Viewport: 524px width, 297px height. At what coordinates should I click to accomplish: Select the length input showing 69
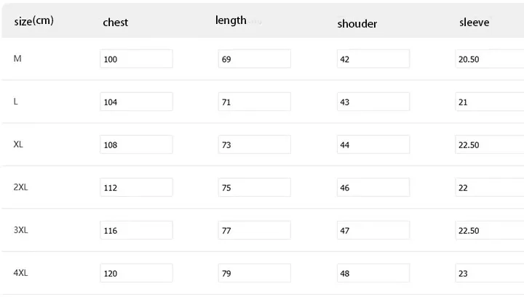click(x=254, y=59)
